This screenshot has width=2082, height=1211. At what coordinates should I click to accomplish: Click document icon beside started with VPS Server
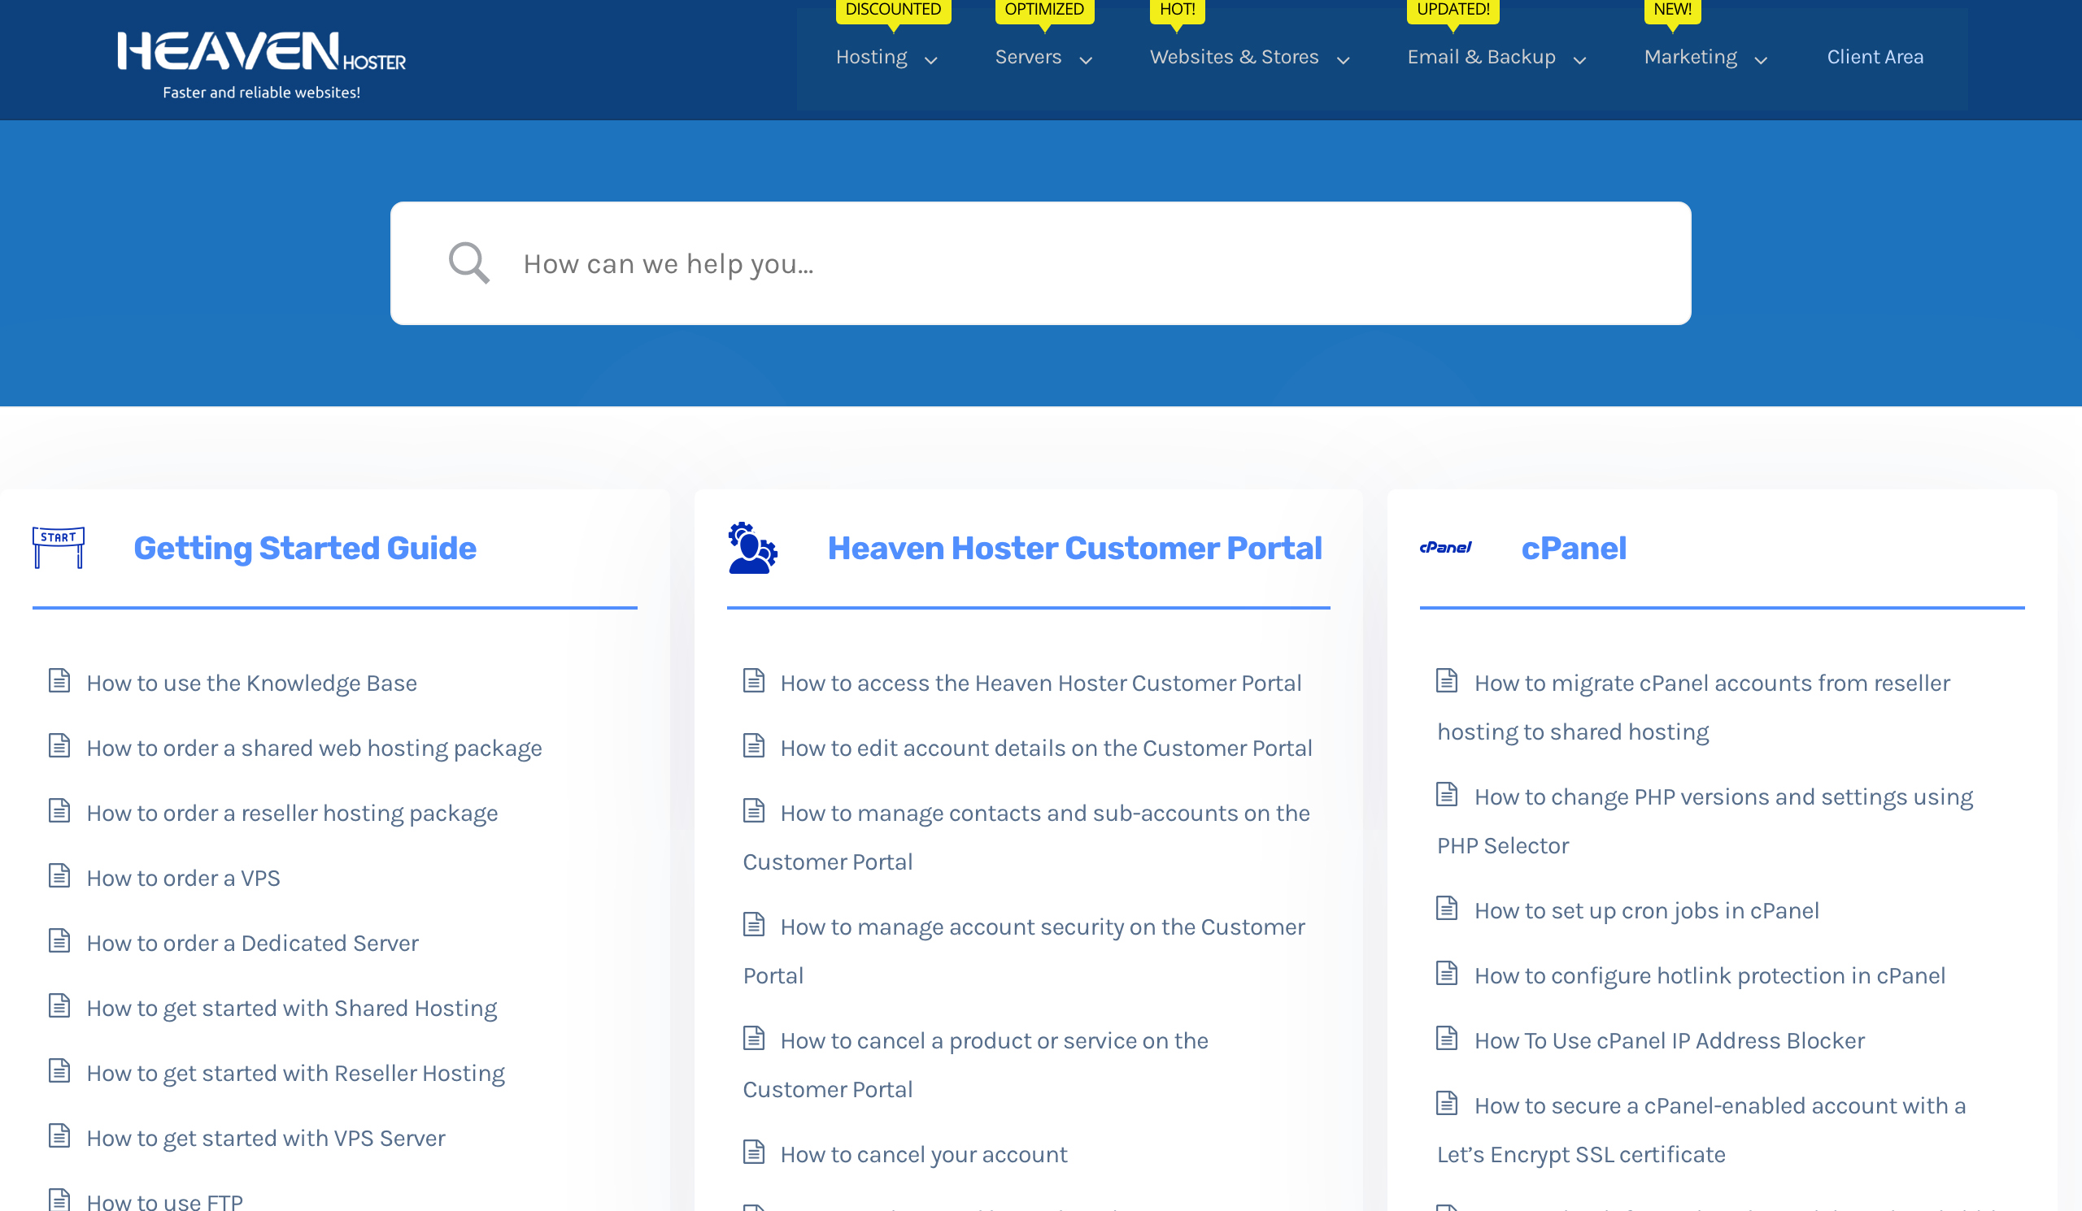tap(59, 1136)
